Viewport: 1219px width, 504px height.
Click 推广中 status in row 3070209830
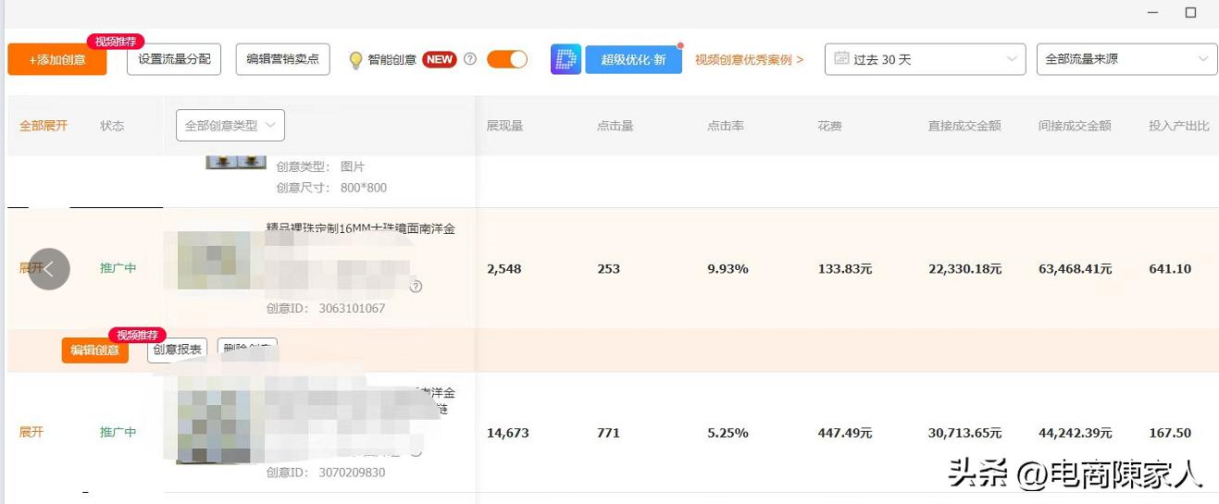[118, 433]
